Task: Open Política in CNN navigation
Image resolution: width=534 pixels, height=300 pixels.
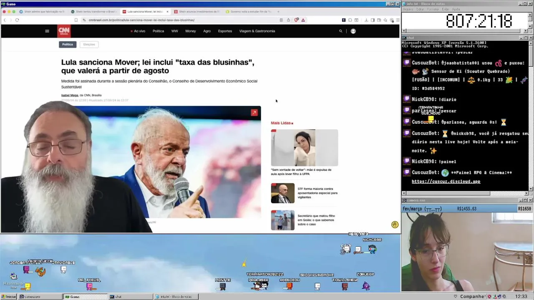Action: click(158, 31)
